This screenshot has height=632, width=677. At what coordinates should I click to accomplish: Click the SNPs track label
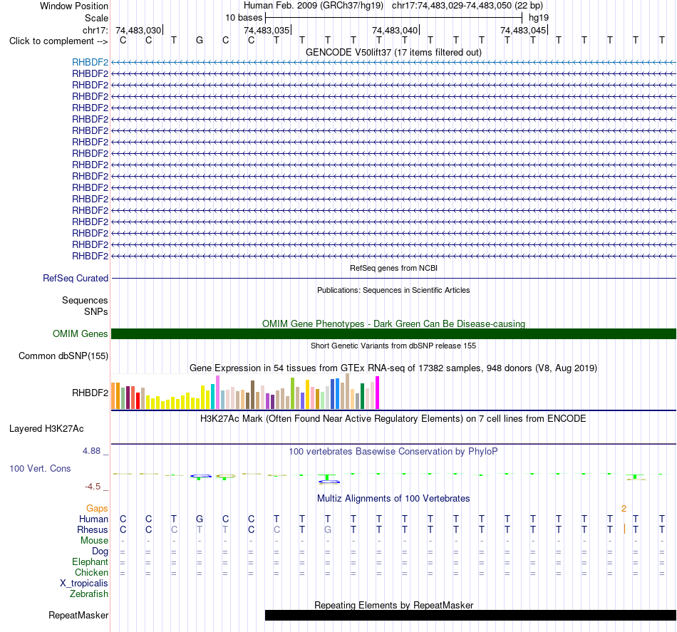(96, 311)
